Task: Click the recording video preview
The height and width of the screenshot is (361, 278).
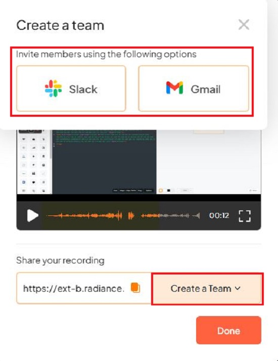Action: pos(139,162)
